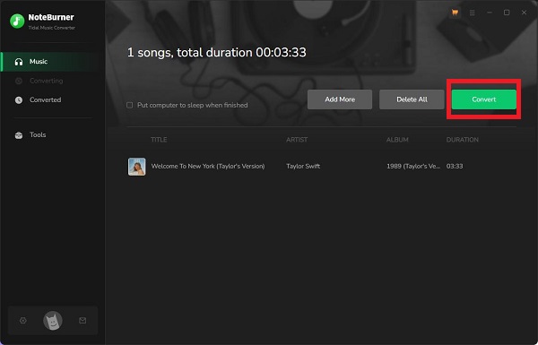The width and height of the screenshot is (538, 345).
Task: Click the TITLE column header
Action: [x=159, y=140]
